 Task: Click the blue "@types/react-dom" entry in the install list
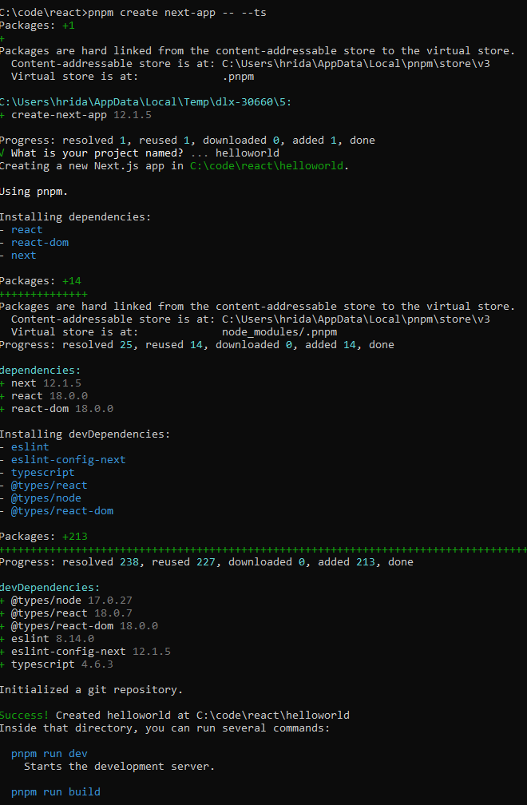point(62,510)
